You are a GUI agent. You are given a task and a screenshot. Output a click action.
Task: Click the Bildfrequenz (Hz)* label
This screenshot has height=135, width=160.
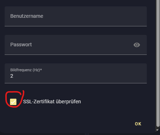(26, 70)
